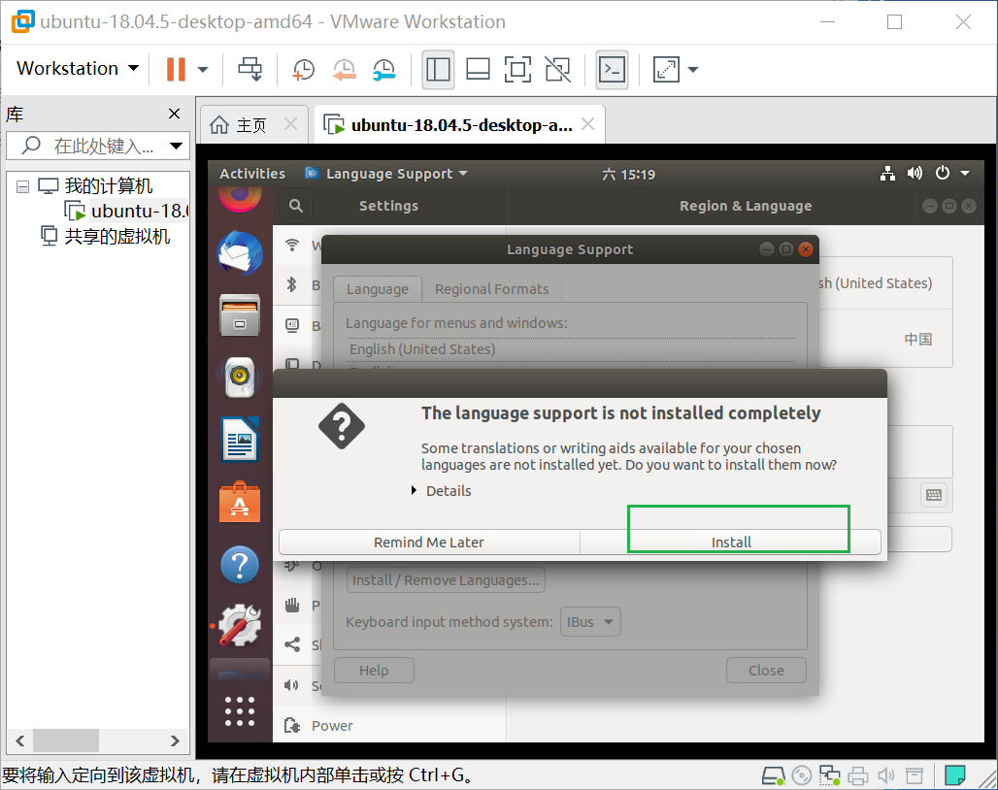The height and width of the screenshot is (790, 998).
Task: Open the clock and calendar panel
Action: [x=628, y=175]
